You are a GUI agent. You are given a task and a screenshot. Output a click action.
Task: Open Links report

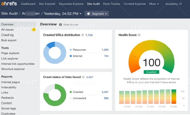click(4, 93)
